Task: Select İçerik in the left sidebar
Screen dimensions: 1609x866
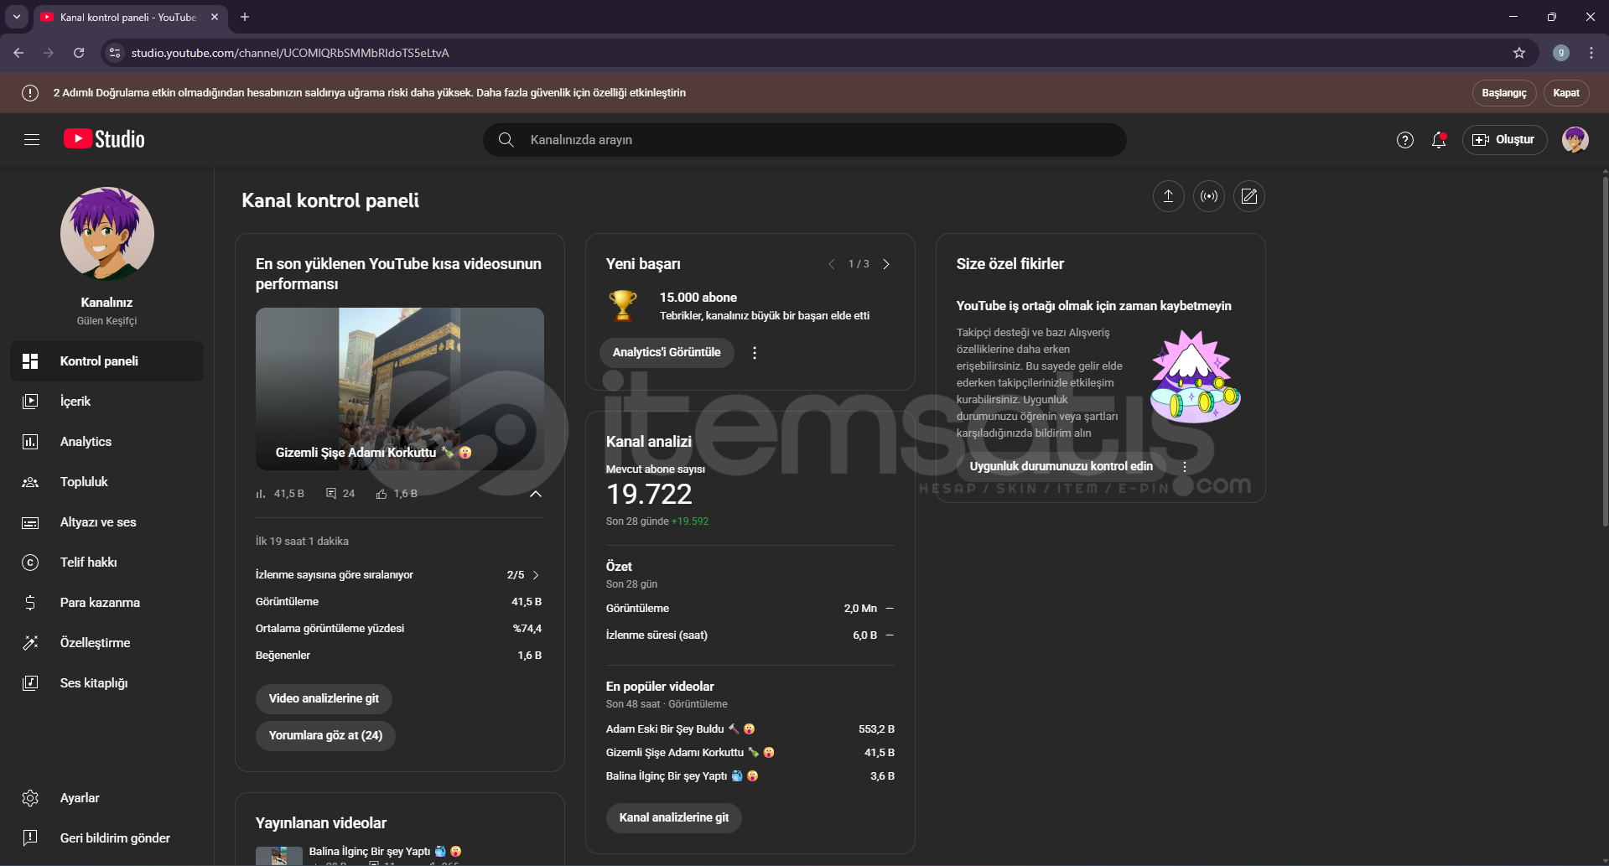Action: tap(75, 402)
